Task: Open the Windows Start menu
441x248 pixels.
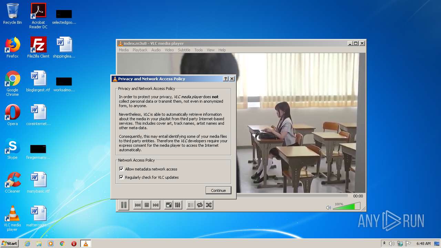Action: 9,243
